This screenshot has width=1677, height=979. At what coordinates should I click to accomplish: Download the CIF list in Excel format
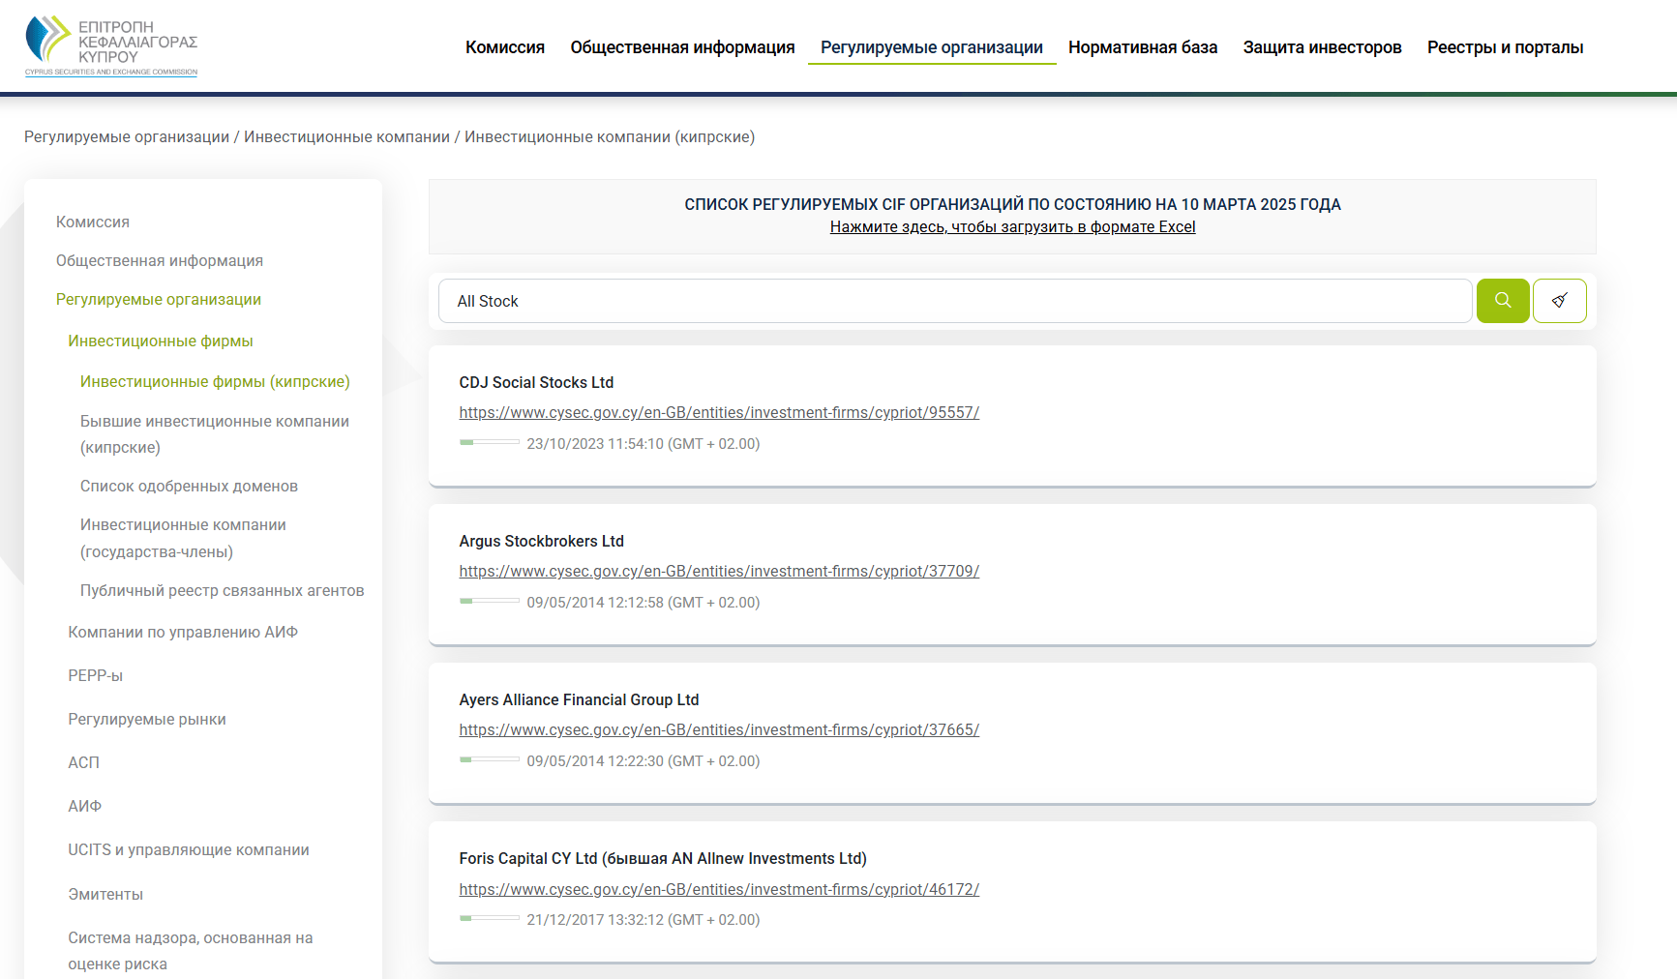coord(1012,227)
